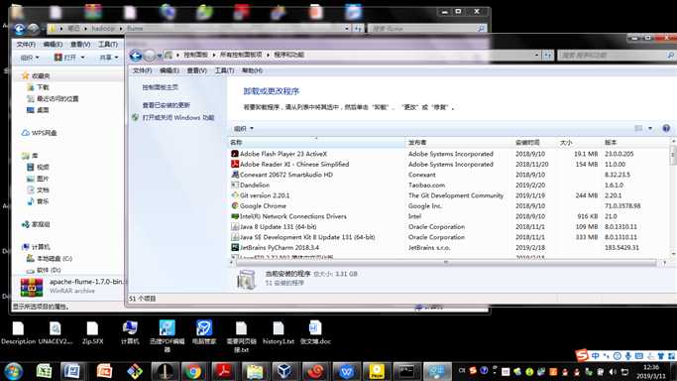Image resolution: width=677 pixels, height=381 pixels.
Task: Sort programs by the 发布者 column header
Action: pos(459,142)
